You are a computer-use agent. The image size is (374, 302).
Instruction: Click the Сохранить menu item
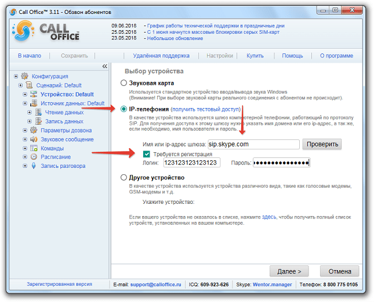click(x=74, y=56)
